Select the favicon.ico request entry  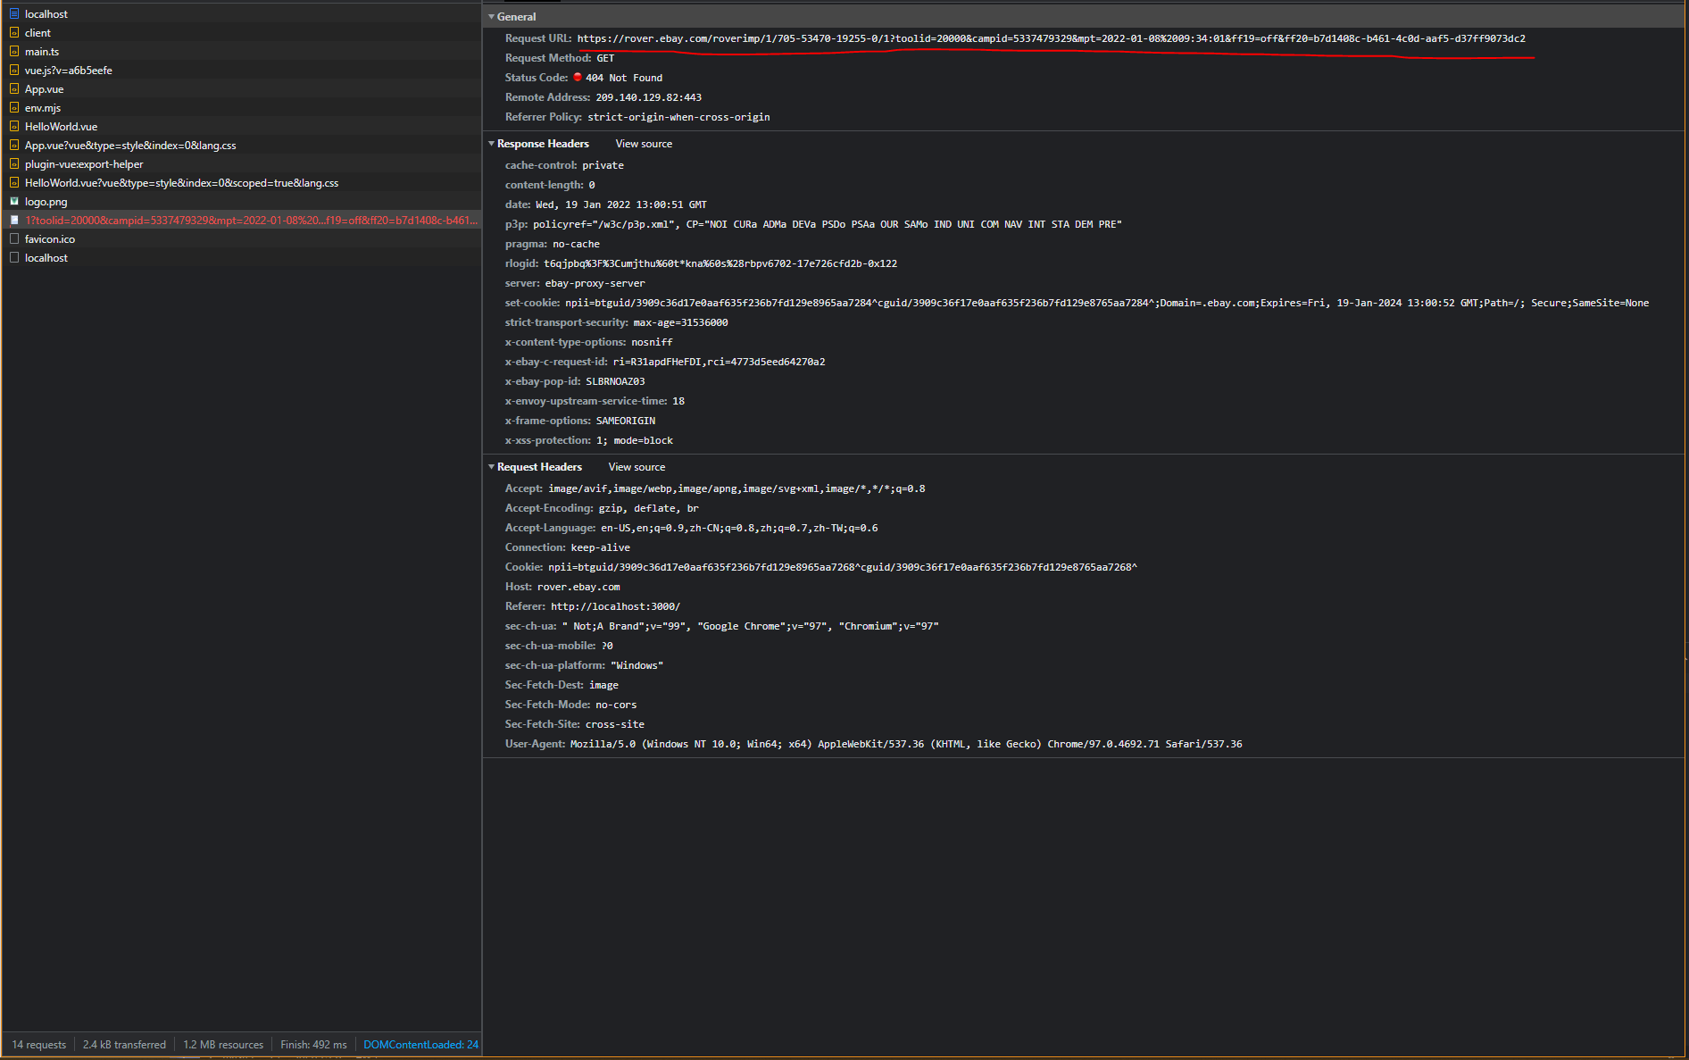[x=49, y=238]
